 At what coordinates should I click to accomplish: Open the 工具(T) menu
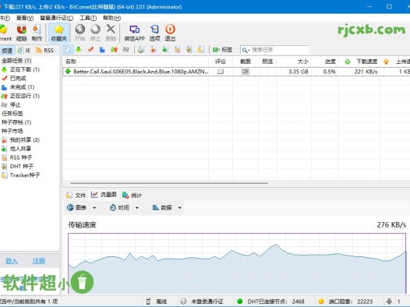pos(88,18)
